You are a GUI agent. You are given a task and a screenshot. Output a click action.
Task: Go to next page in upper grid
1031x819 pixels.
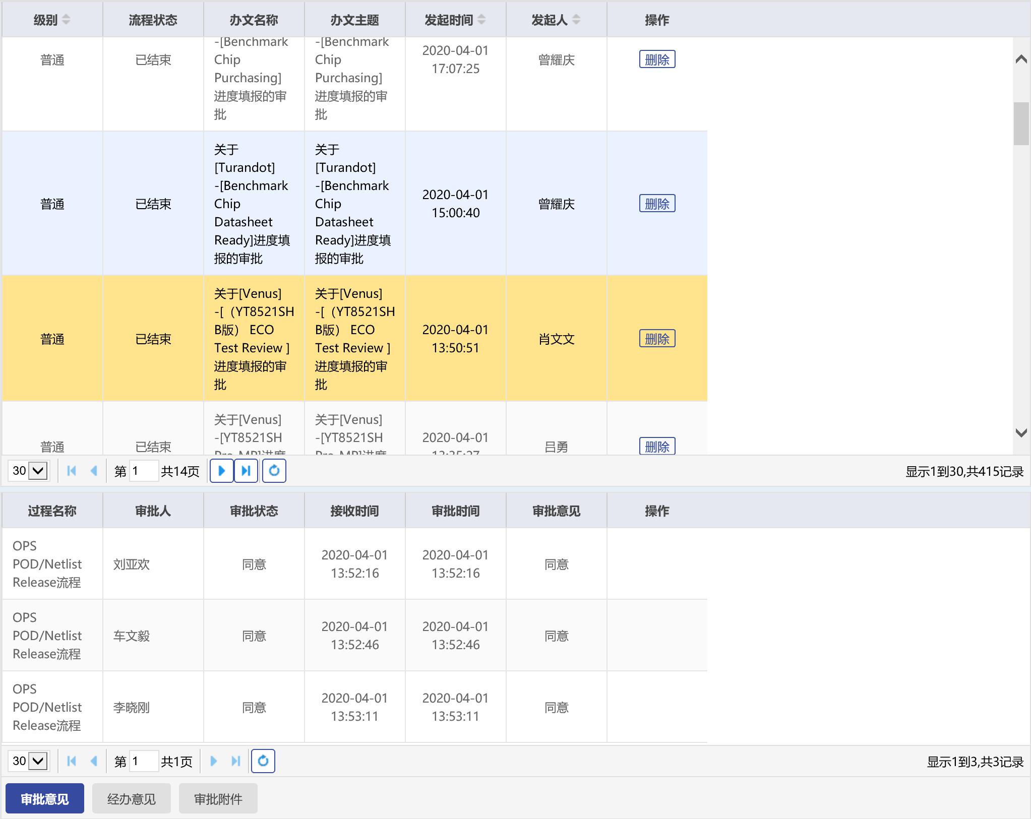221,471
